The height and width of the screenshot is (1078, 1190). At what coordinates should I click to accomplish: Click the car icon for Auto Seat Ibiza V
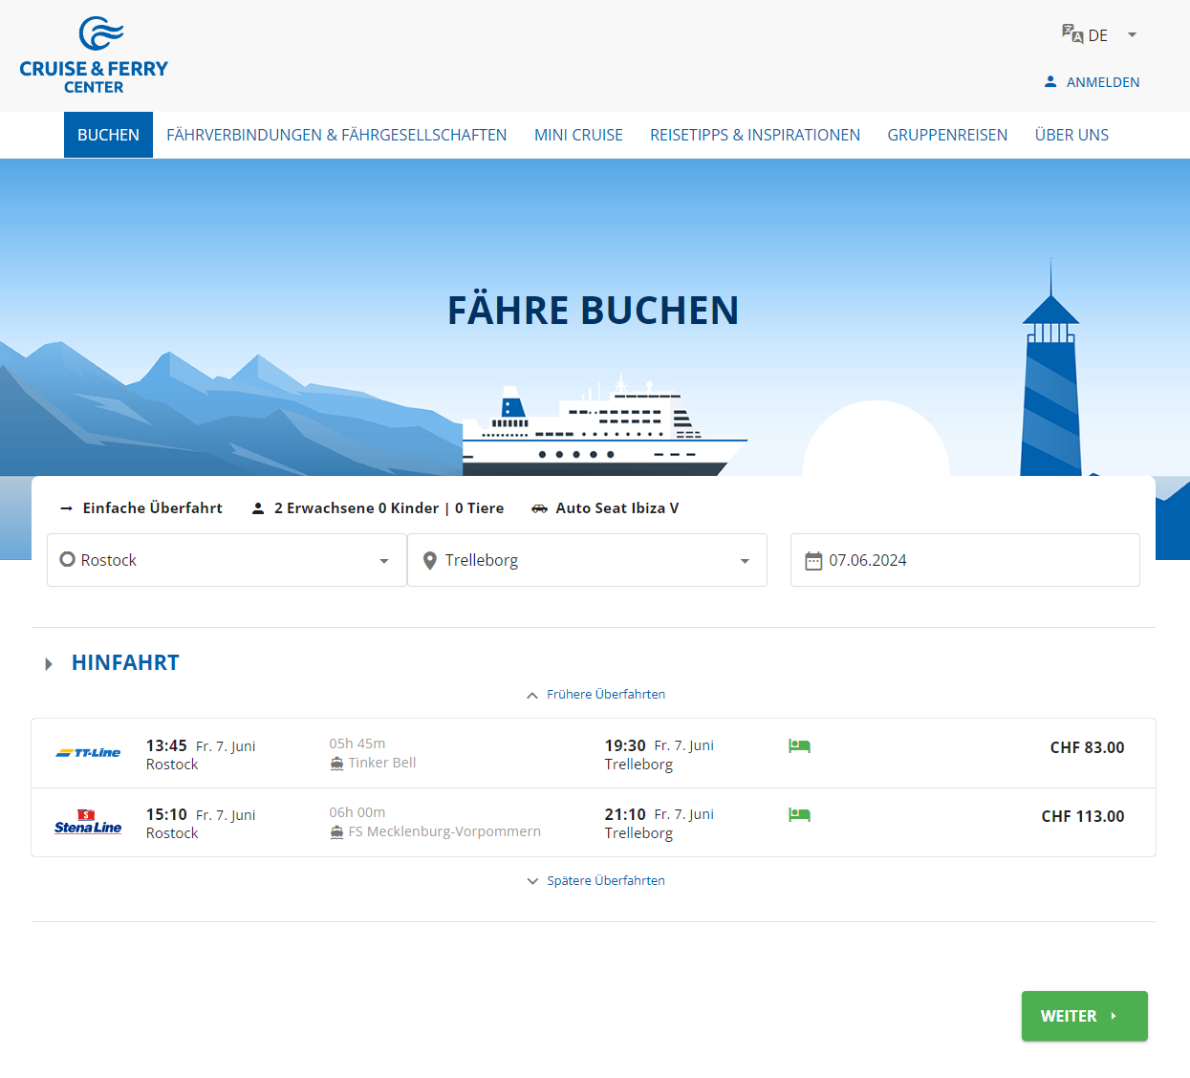(x=538, y=507)
